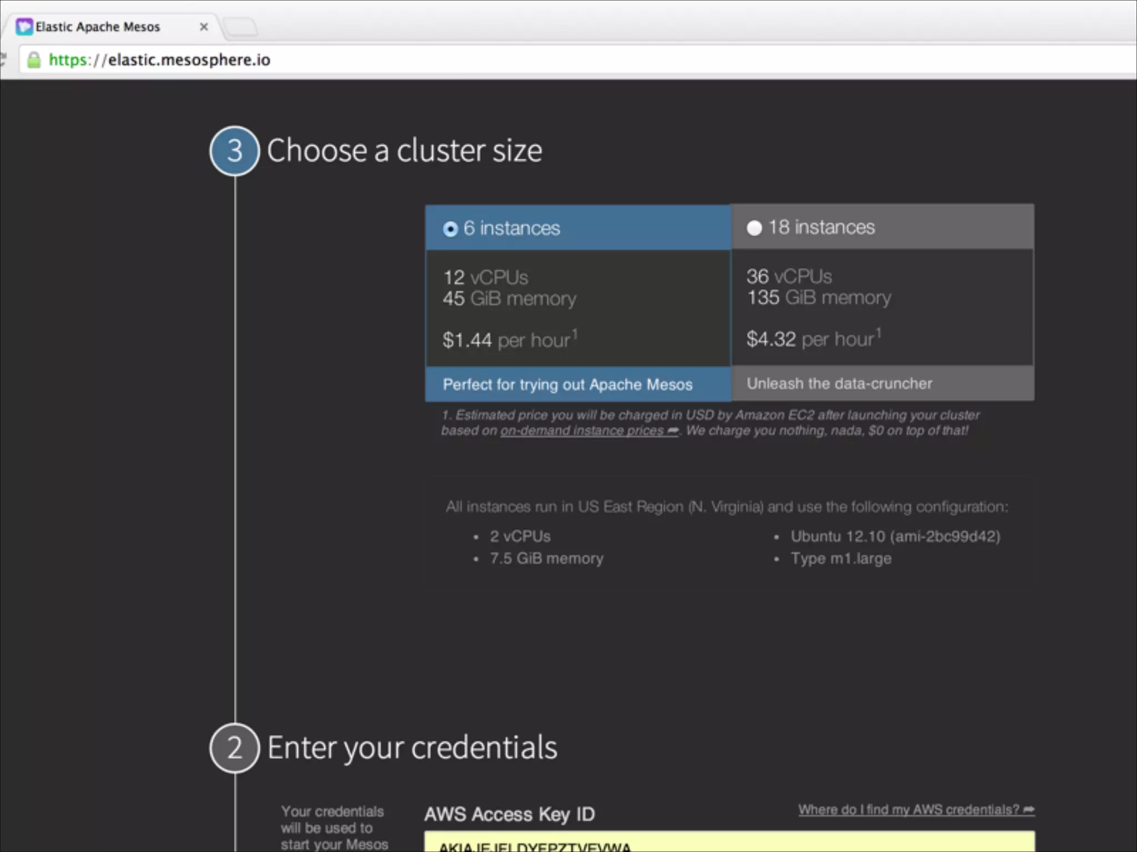
Task: Select the 18 instances radio button
Action: (x=754, y=228)
